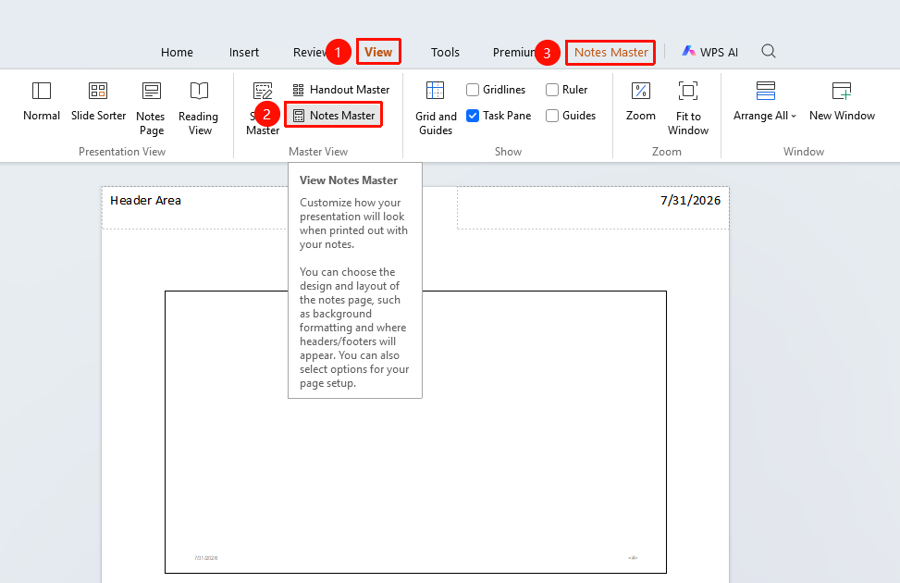Uncheck the Task Pane checkbox
Viewport: 900px width, 583px height.
coord(473,116)
